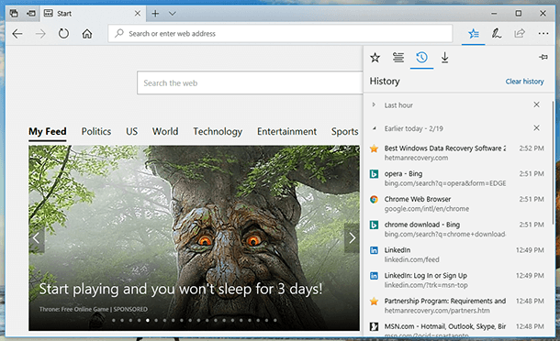The width and height of the screenshot is (560, 341).
Task: Click the bing.com/search?q=opera&form=EDGE URL text
Action: pos(445,183)
